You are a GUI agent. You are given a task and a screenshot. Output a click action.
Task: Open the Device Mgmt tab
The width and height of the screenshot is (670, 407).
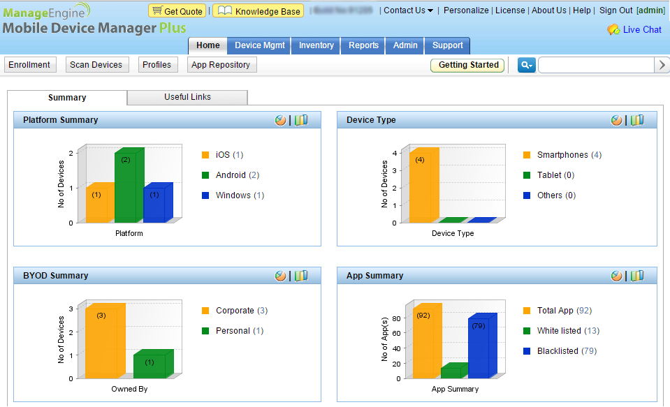pos(259,45)
